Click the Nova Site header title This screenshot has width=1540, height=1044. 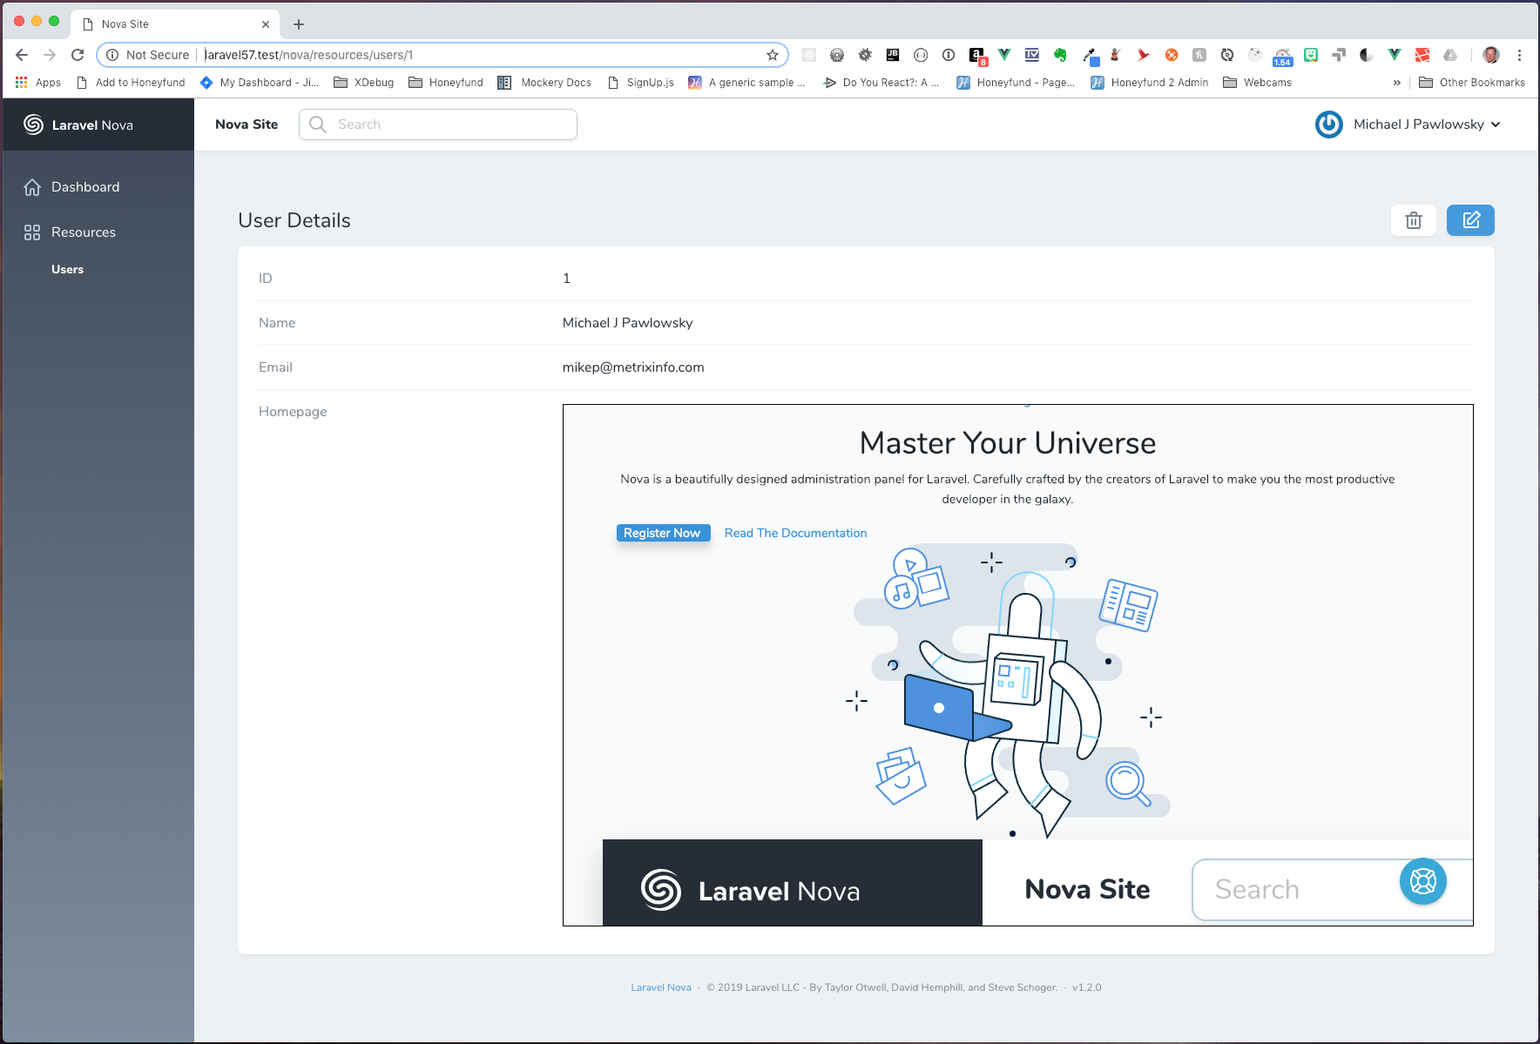[x=247, y=125]
